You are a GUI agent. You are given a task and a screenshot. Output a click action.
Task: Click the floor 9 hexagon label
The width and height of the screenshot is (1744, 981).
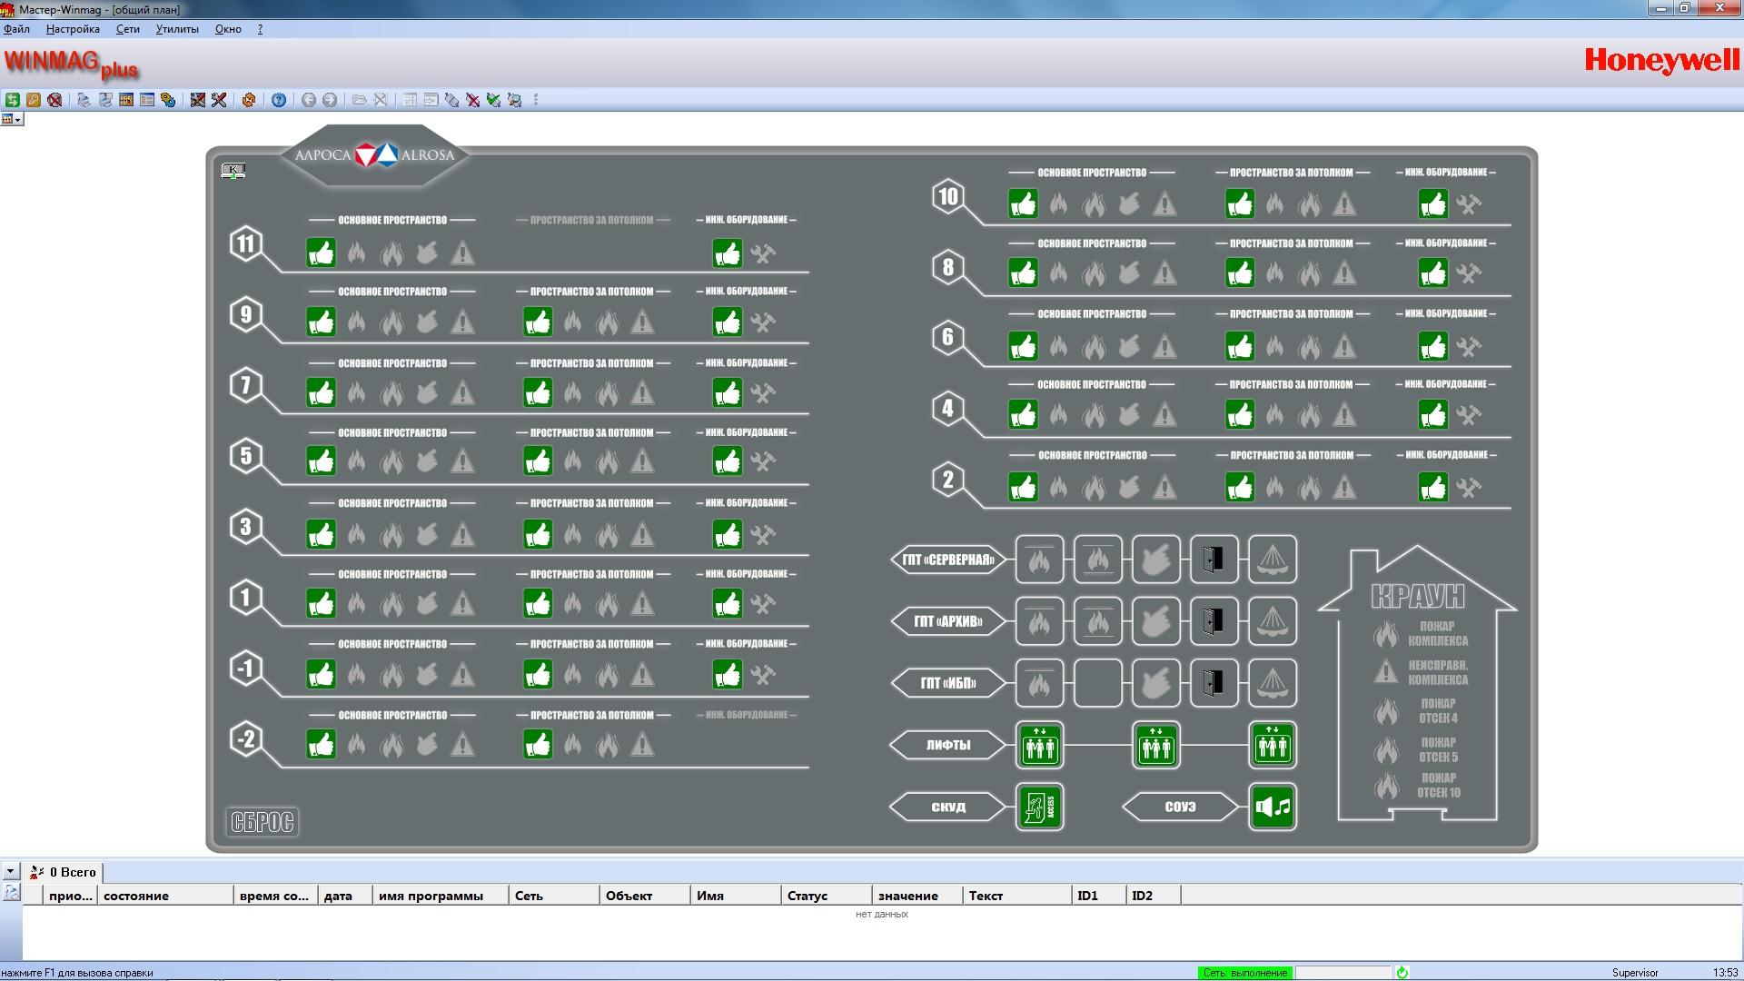[246, 315]
